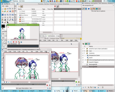Disable the ivan layer checkbox
The height and width of the screenshot is (92, 115).
coord(83,51)
